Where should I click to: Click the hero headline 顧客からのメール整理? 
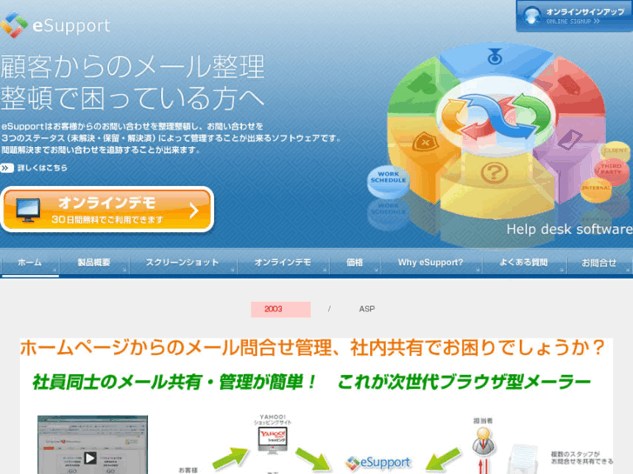point(132,67)
